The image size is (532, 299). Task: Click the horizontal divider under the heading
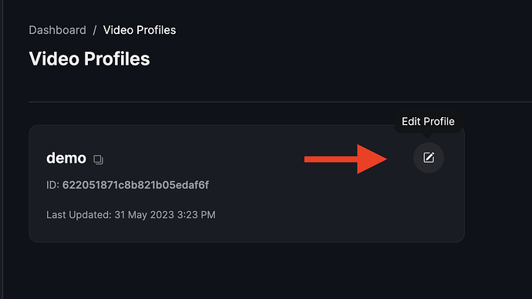tap(280, 102)
